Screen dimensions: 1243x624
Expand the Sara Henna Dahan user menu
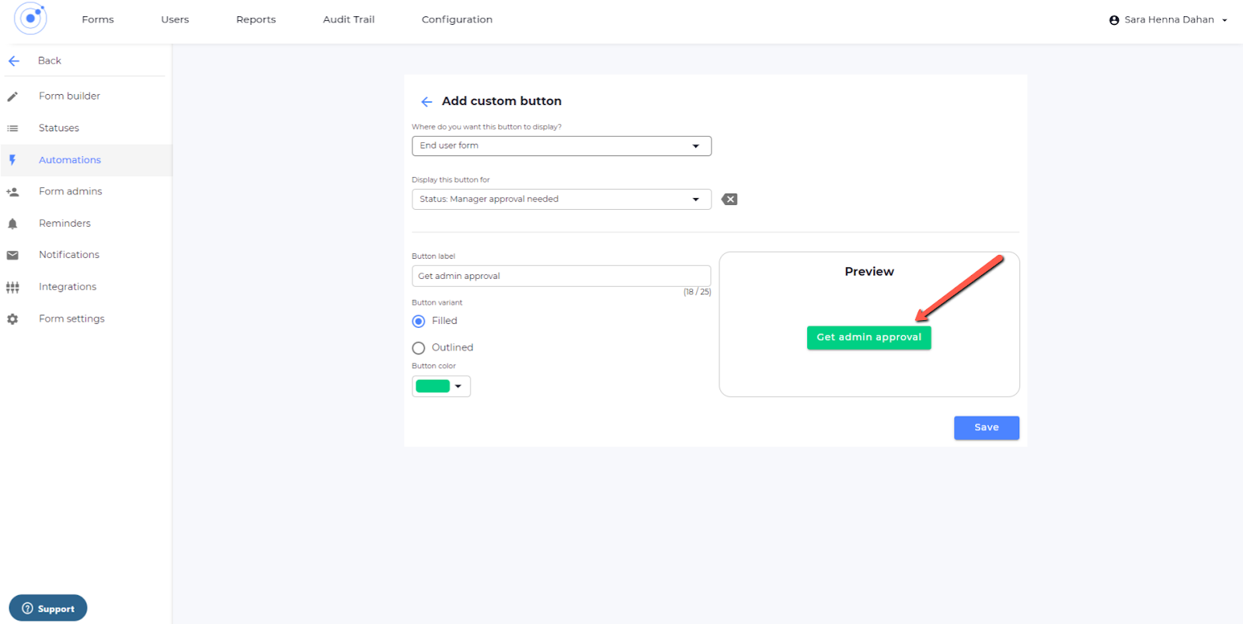[x=1168, y=20]
